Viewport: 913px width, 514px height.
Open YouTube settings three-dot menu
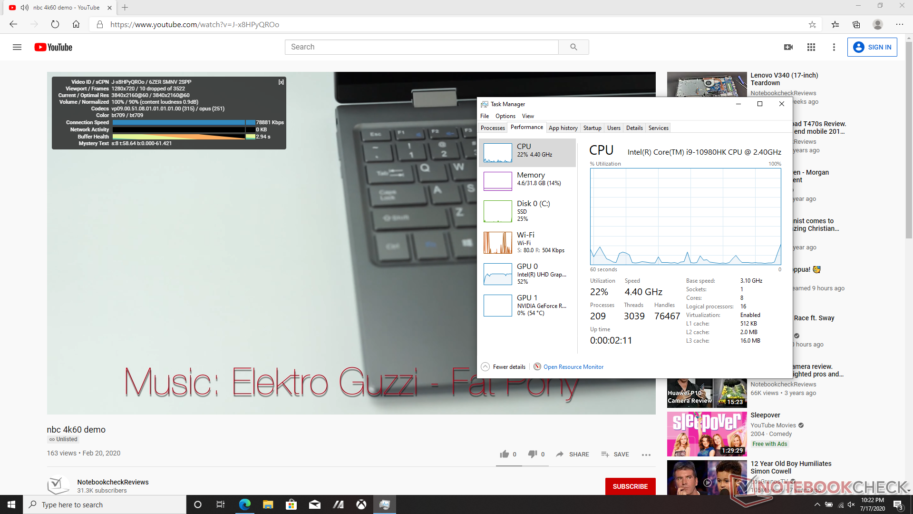[x=834, y=47]
